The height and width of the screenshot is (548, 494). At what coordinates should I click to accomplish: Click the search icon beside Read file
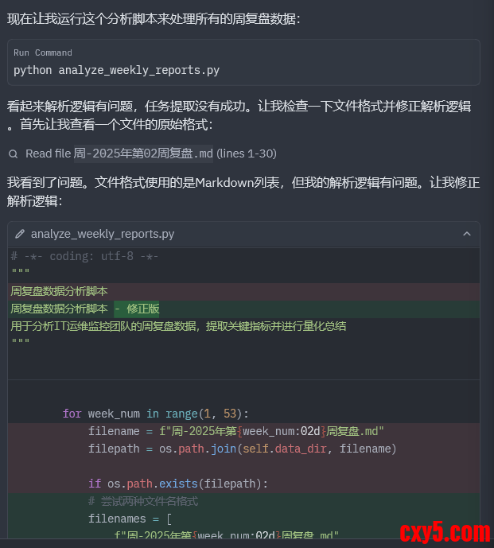pos(14,154)
